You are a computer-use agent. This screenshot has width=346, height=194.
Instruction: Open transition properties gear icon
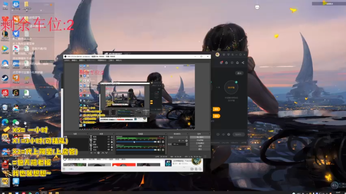(x=186, y=141)
